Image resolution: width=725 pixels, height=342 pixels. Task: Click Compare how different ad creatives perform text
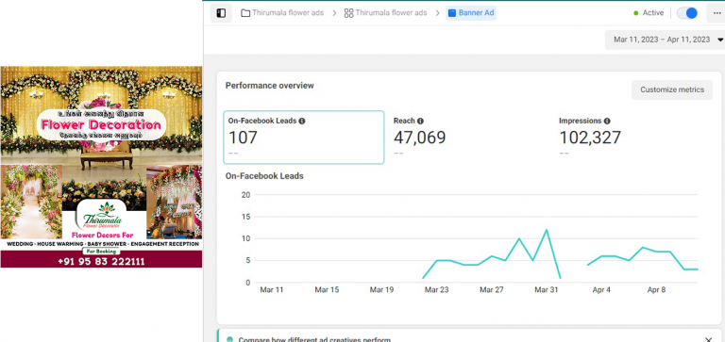coord(314,340)
